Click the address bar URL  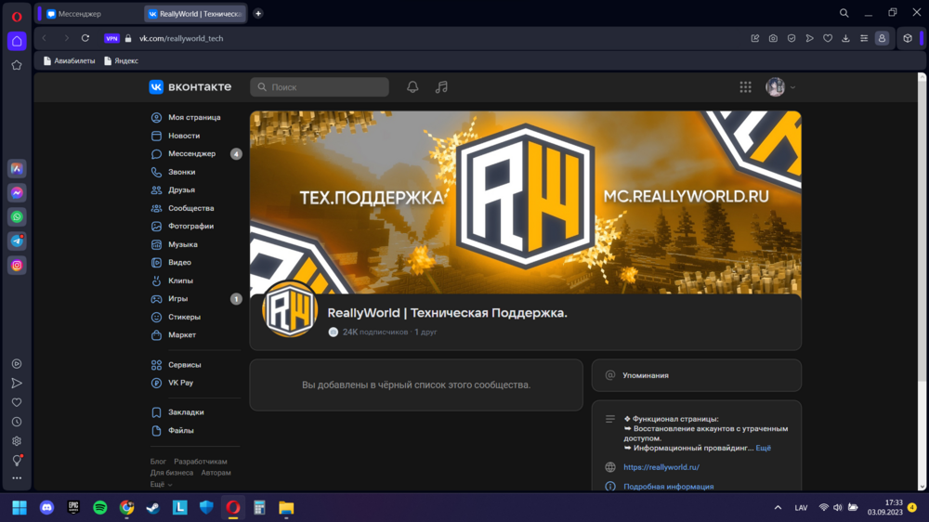[181, 38]
